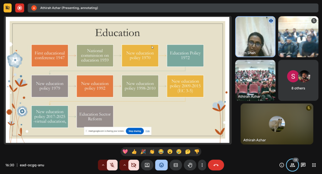Open meeting details info icon
This screenshot has width=322, height=174.
282,165
